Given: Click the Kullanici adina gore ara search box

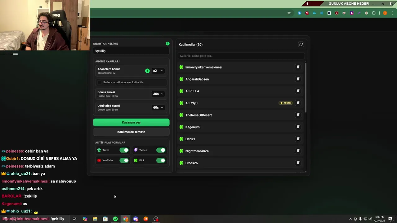Looking at the screenshot, I should click(x=241, y=56).
